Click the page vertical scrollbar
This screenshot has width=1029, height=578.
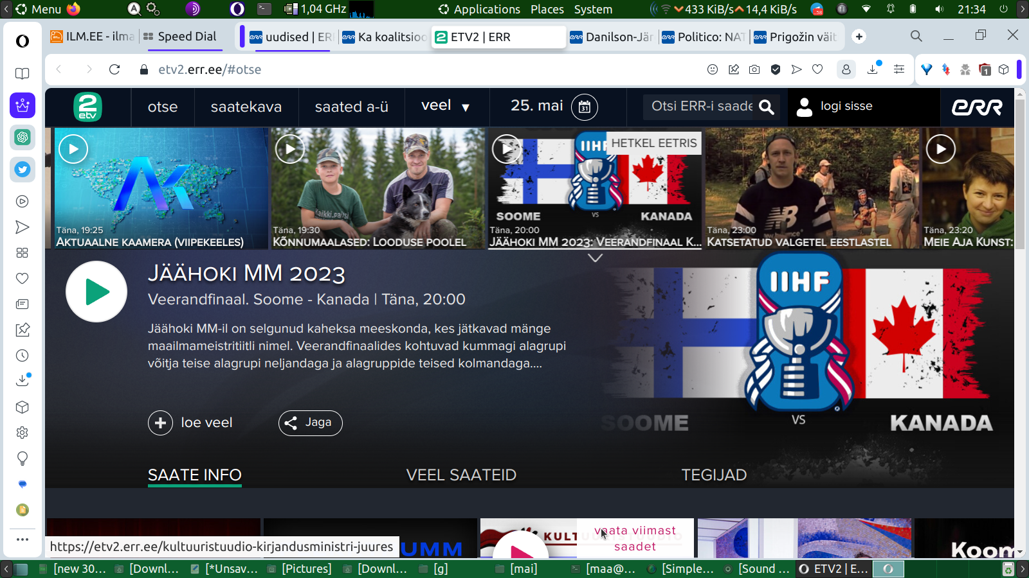pyautogui.click(x=1019, y=173)
